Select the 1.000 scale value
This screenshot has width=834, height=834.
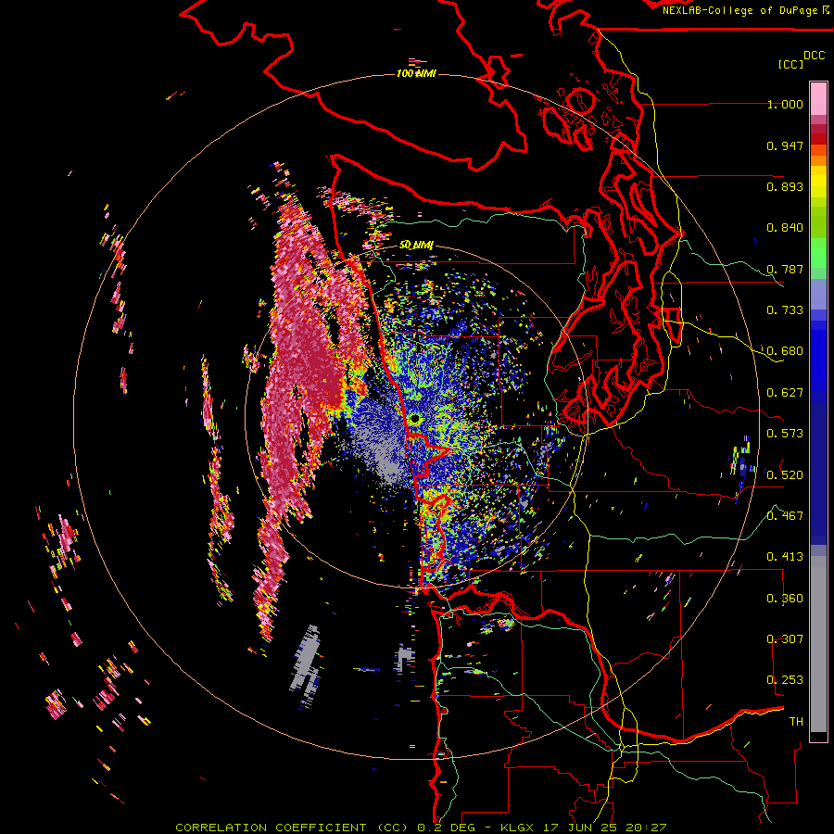pos(785,104)
